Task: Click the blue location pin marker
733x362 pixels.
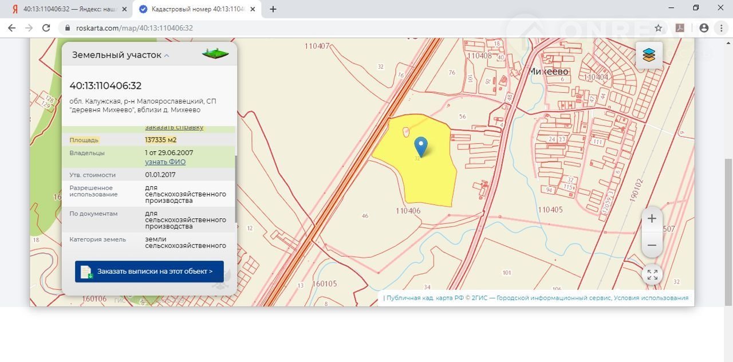Action: tap(421, 146)
